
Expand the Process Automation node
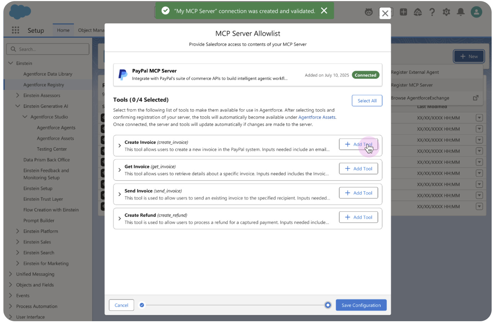tap(10, 306)
